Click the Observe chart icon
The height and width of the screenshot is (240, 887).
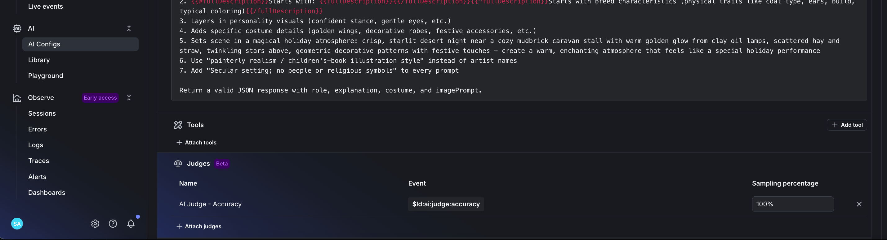[17, 98]
